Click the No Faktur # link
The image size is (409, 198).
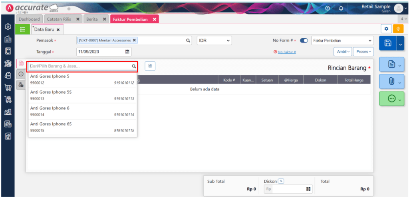[287, 52]
